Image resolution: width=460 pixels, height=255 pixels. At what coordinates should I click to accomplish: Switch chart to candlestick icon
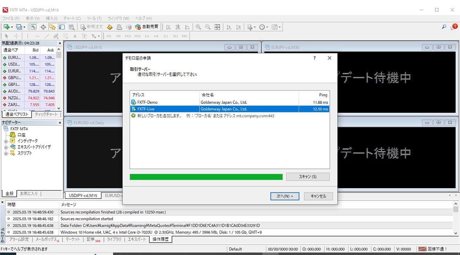click(x=178, y=27)
